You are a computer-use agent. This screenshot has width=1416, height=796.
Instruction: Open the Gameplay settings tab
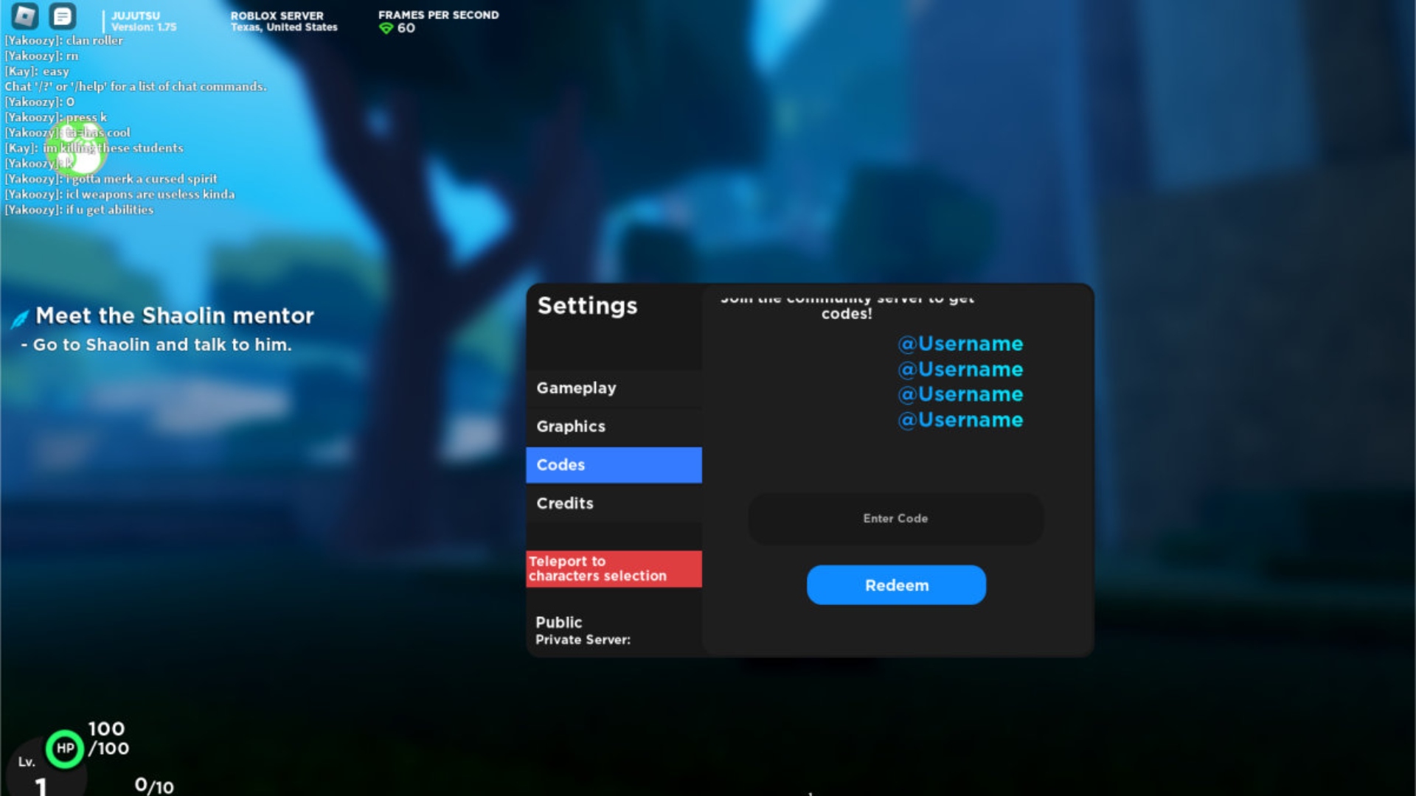tap(614, 388)
